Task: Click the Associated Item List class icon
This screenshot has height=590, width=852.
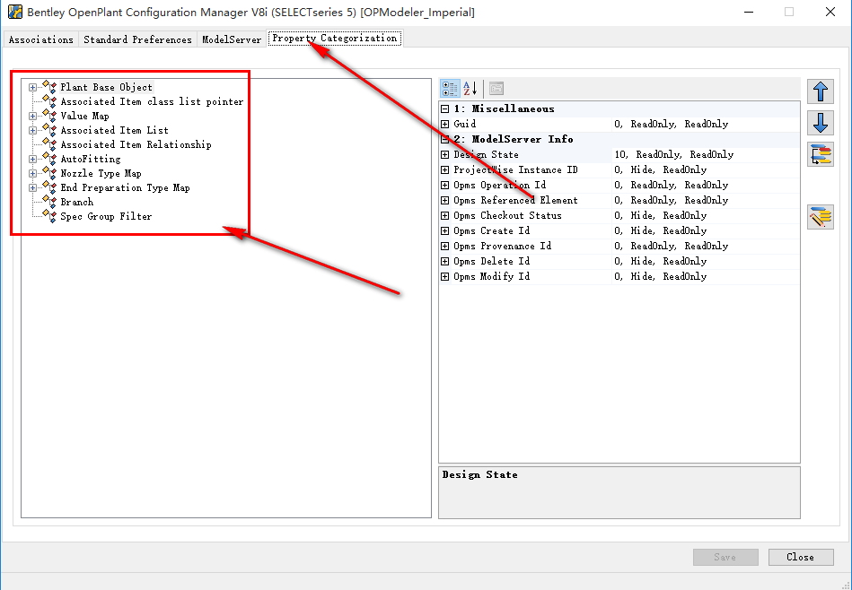Action: (x=49, y=130)
